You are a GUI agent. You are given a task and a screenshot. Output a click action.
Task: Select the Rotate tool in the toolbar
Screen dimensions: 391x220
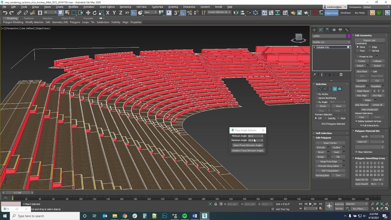point(94,13)
